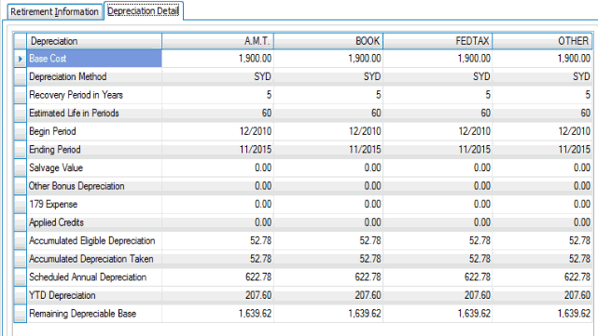The width and height of the screenshot is (598, 336).
Task: Select the FEDTAX Begin Period cell 12/2010
Action: point(438,131)
